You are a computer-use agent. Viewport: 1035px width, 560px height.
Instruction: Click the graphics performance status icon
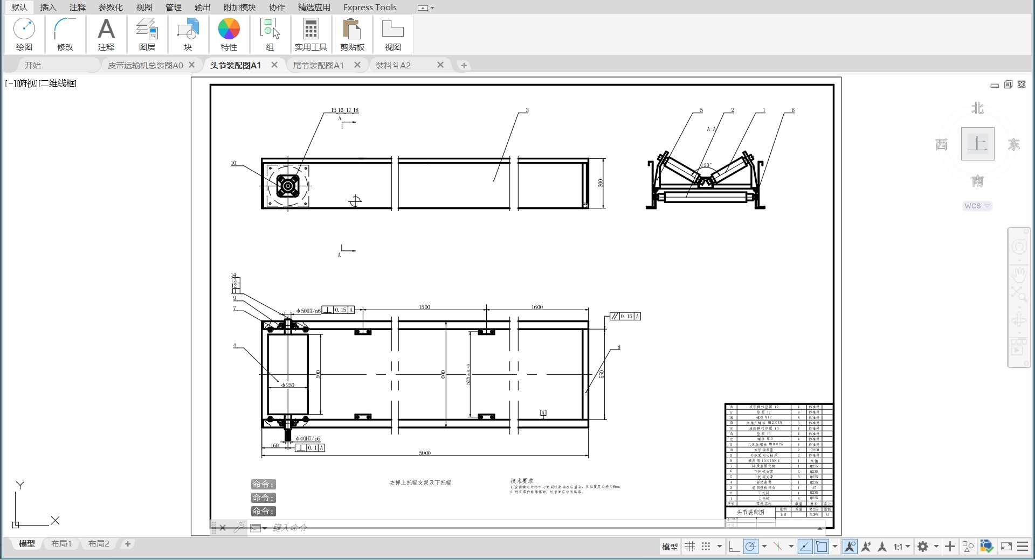pyautogui.click(x=986, y=547)
